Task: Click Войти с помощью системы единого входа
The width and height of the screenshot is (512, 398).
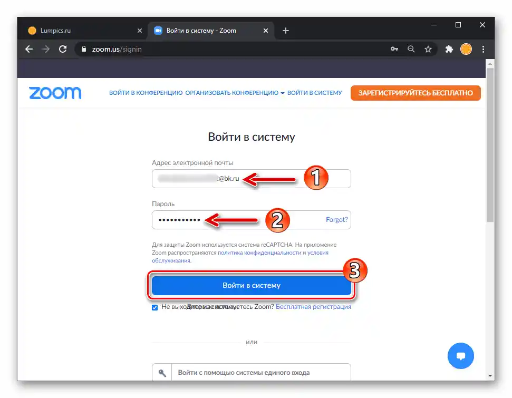Action: pos(252,372)
